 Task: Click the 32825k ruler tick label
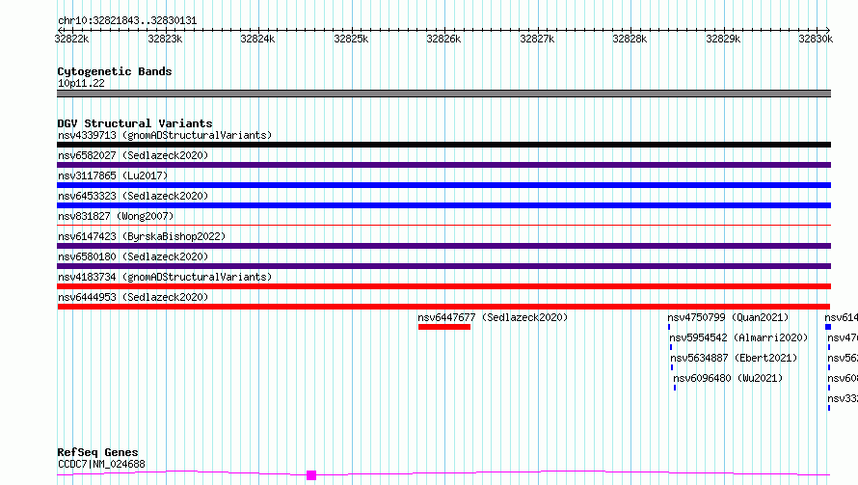coord(351,39)
